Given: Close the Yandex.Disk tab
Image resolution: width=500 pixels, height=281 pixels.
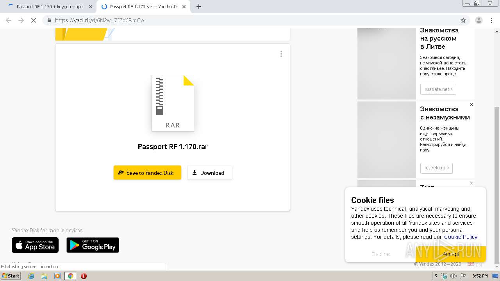Looking at the screenshot, I should 184,7.
